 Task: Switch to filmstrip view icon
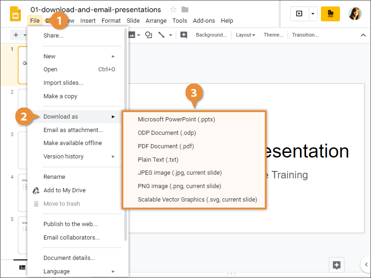[22, 267]
